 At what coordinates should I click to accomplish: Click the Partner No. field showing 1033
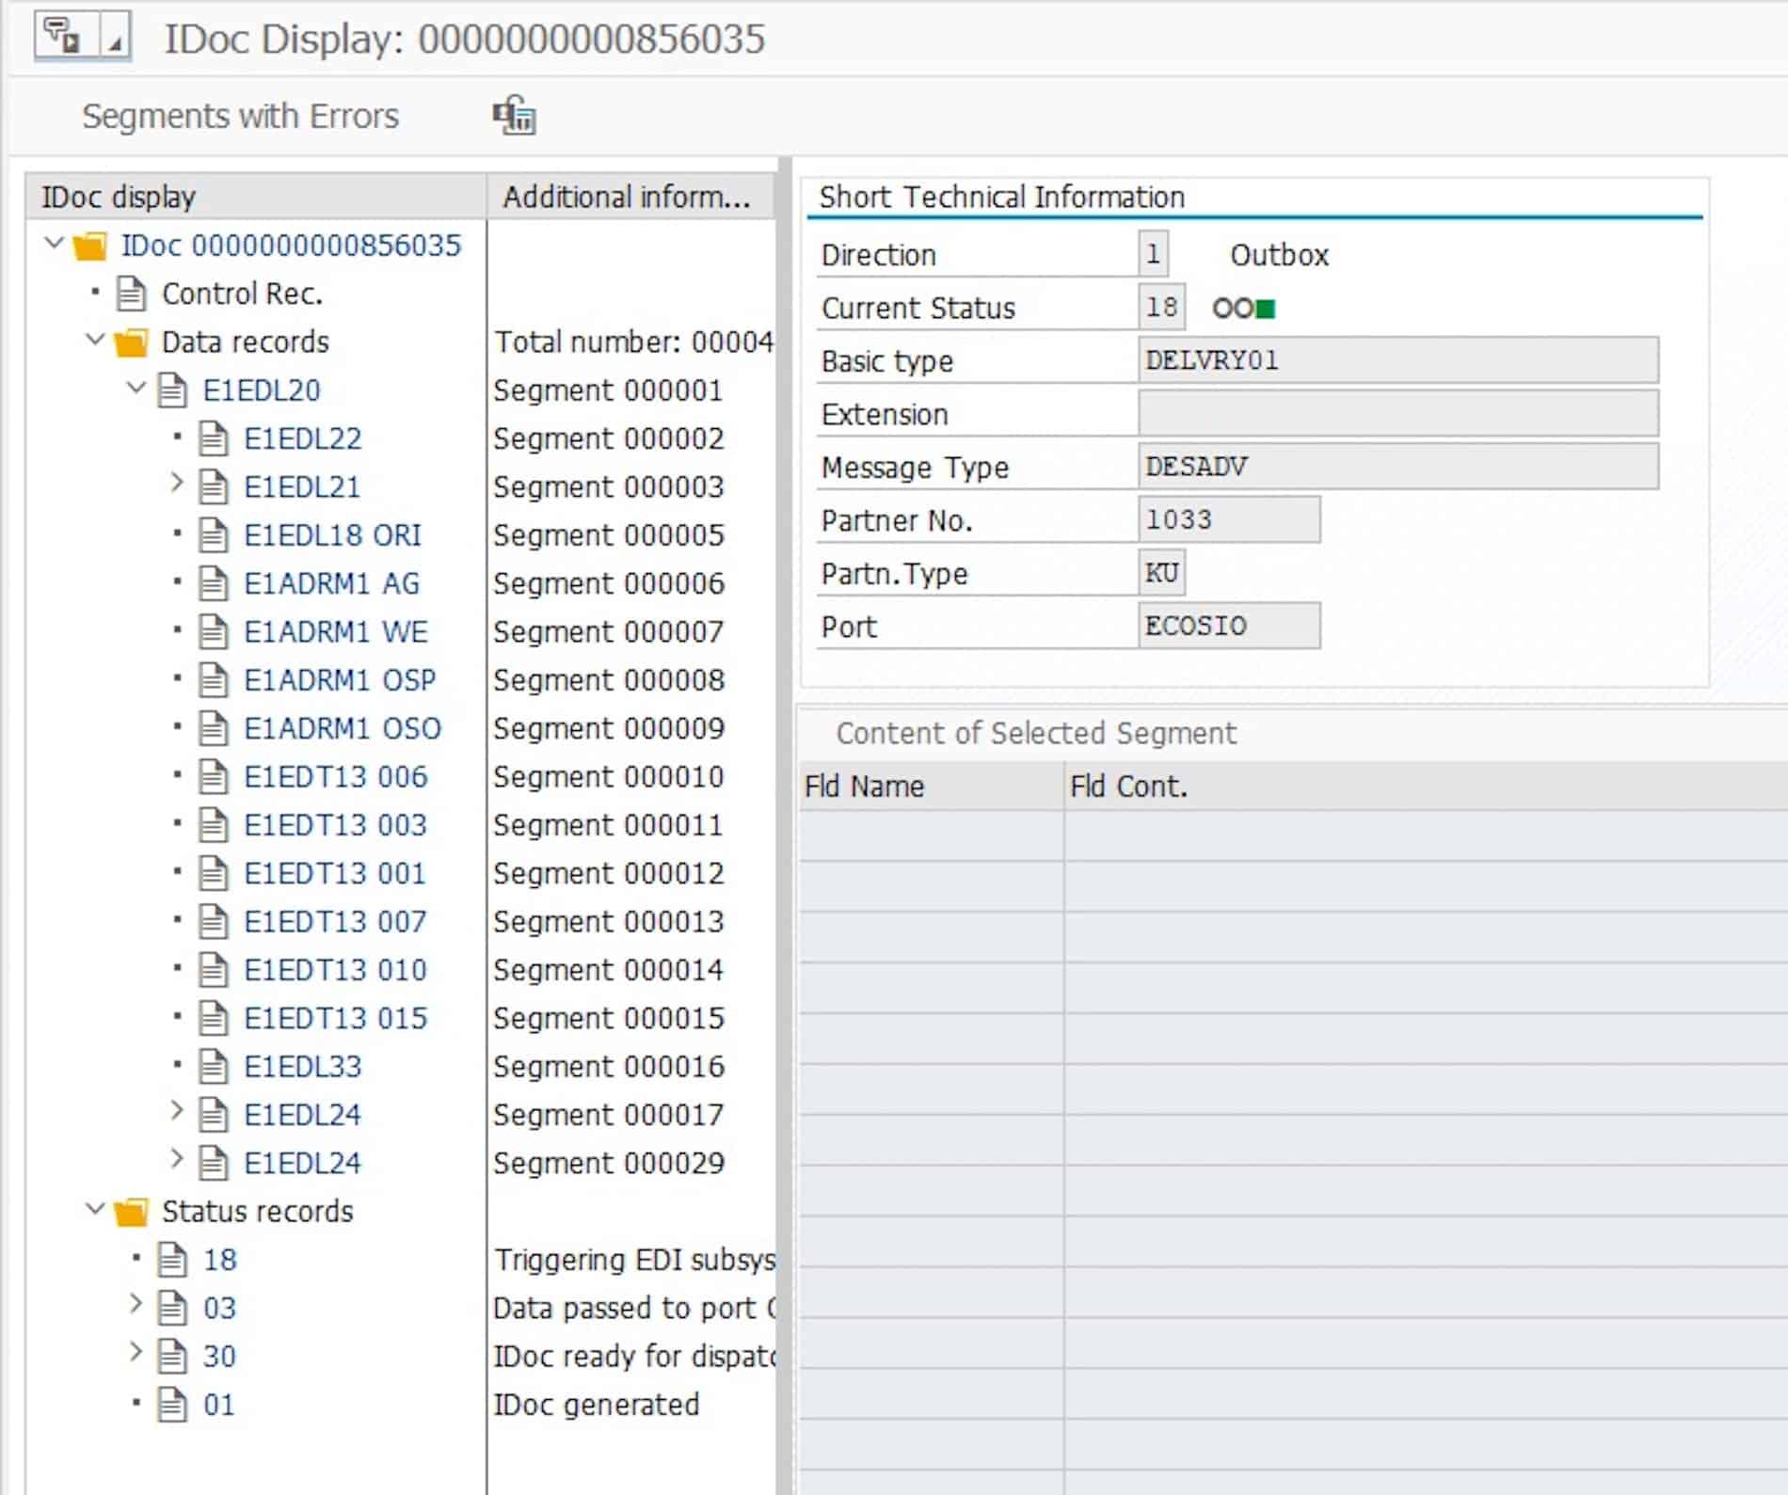[x=1230, y=519]
